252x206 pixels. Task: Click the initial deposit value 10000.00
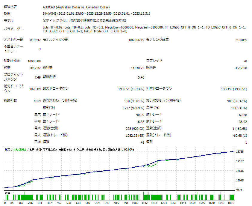[x=34, y=61]
